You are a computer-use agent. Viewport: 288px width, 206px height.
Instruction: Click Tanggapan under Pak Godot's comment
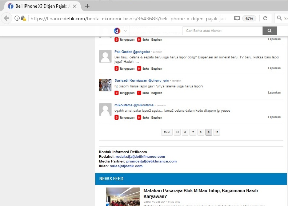pos(127,69)
